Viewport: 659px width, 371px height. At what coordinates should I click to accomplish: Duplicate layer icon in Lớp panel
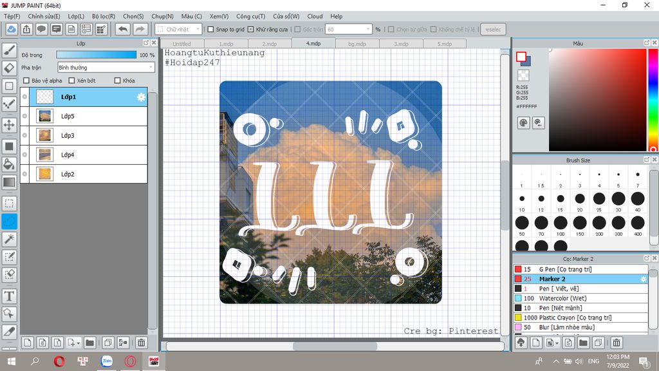coord(107,343)
